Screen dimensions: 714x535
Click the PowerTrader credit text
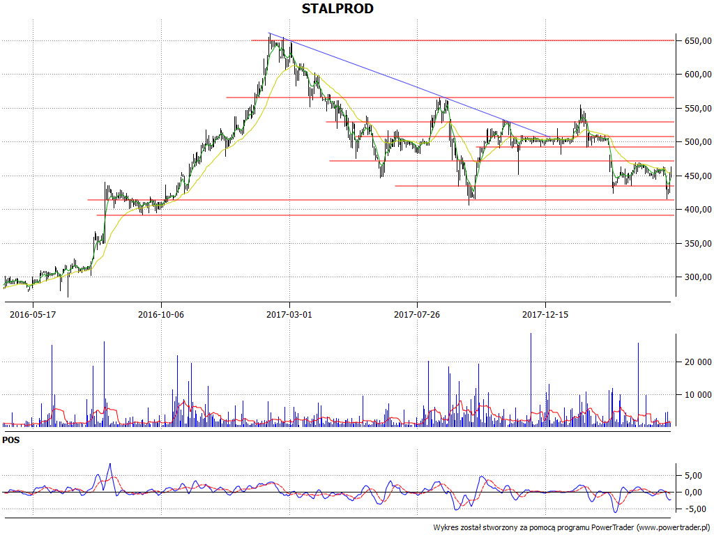[x=572, y=528]
